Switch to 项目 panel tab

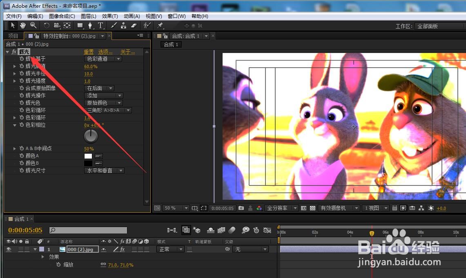(x=13, y=36)
